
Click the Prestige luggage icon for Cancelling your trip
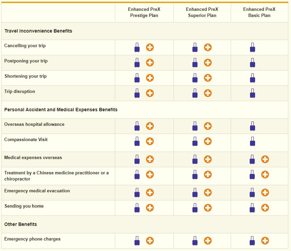137,47
